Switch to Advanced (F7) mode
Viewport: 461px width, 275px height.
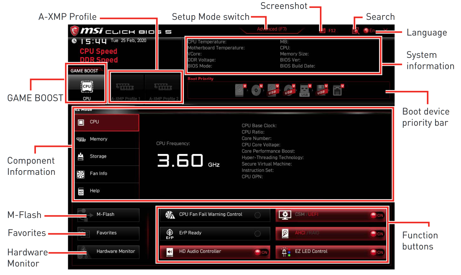click(272, 29)
